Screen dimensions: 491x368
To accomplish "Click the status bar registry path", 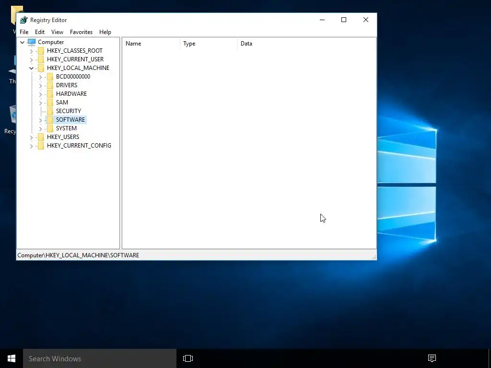I will click(78, 255).
